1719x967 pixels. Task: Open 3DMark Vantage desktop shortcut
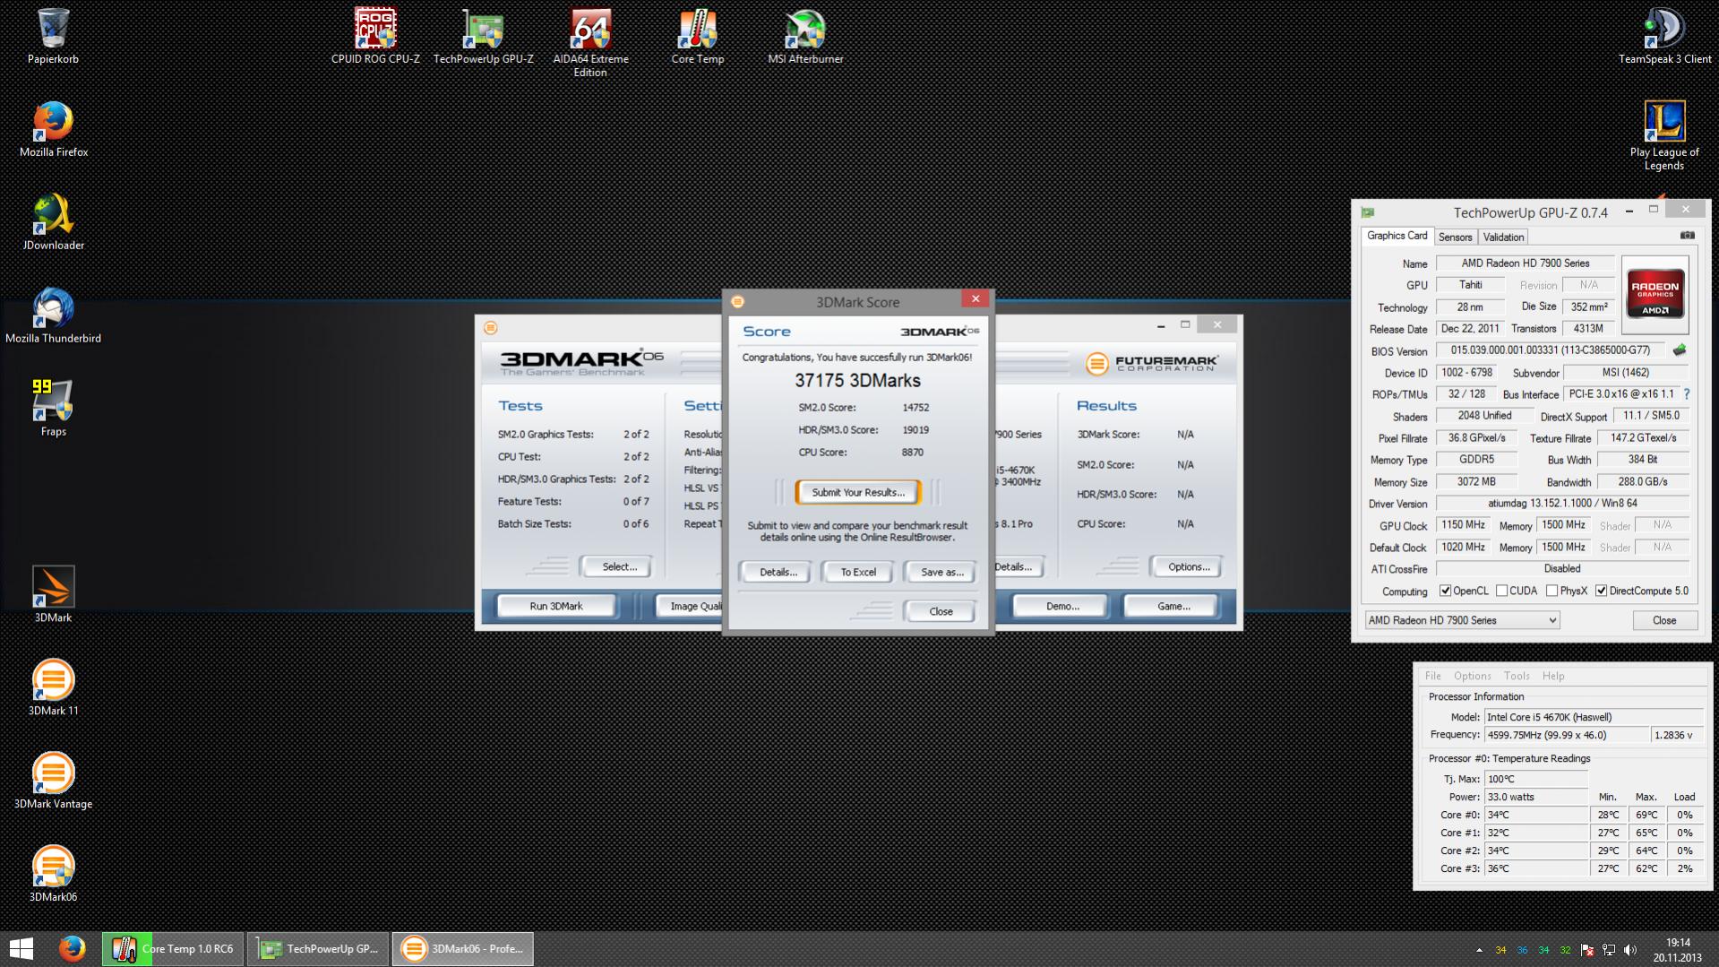[54, 781]
